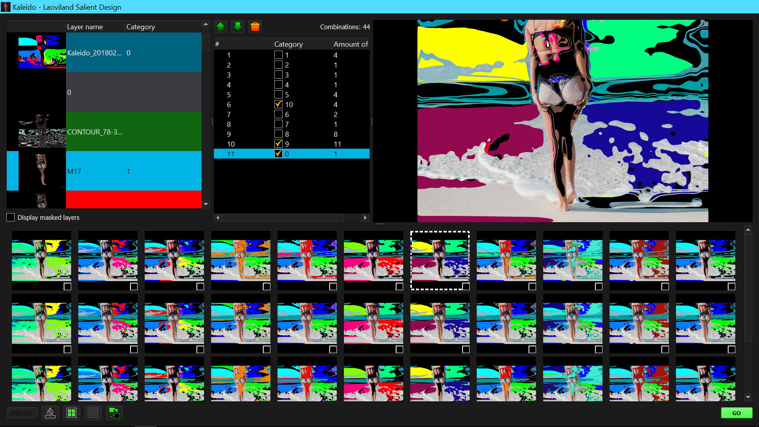Check the category 8 checkbox
Image resolution: width=759 pixels, height=427 pixels.
coord(278,134)
